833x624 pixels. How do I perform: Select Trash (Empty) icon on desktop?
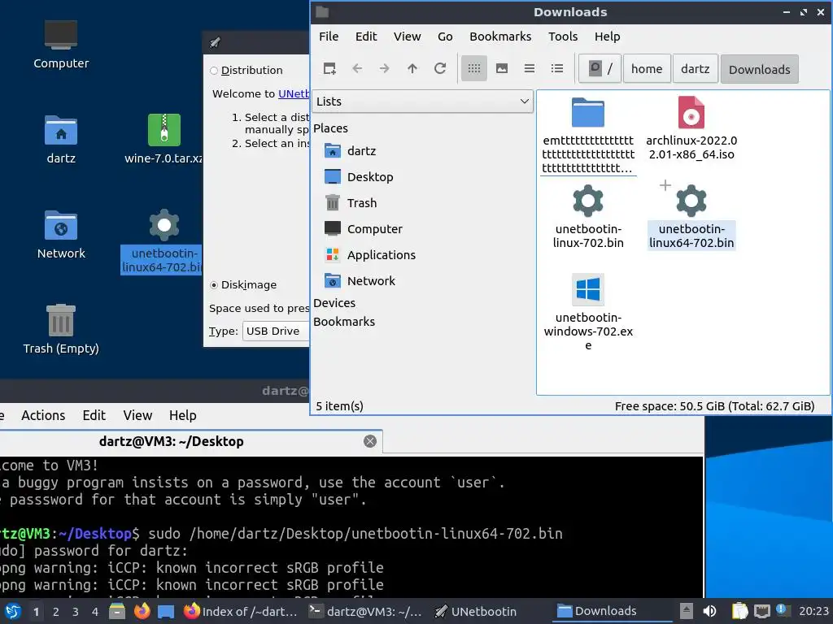pyautogui.click(x=61, y=330)
